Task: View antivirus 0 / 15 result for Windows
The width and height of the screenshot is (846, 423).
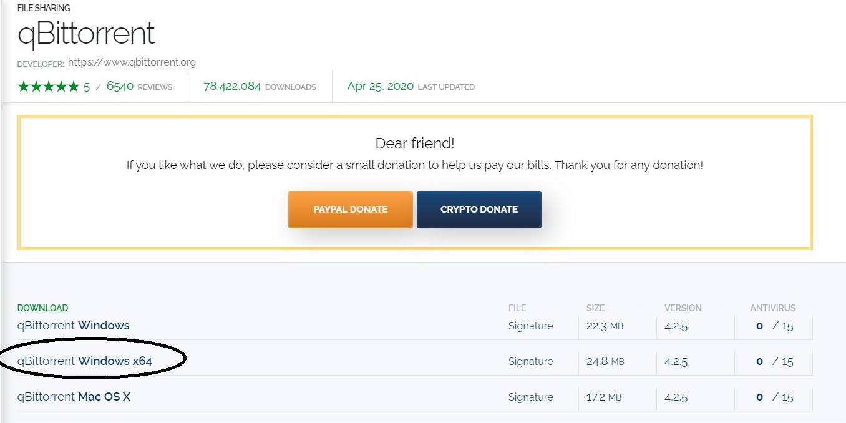Action: pos(774,326)
